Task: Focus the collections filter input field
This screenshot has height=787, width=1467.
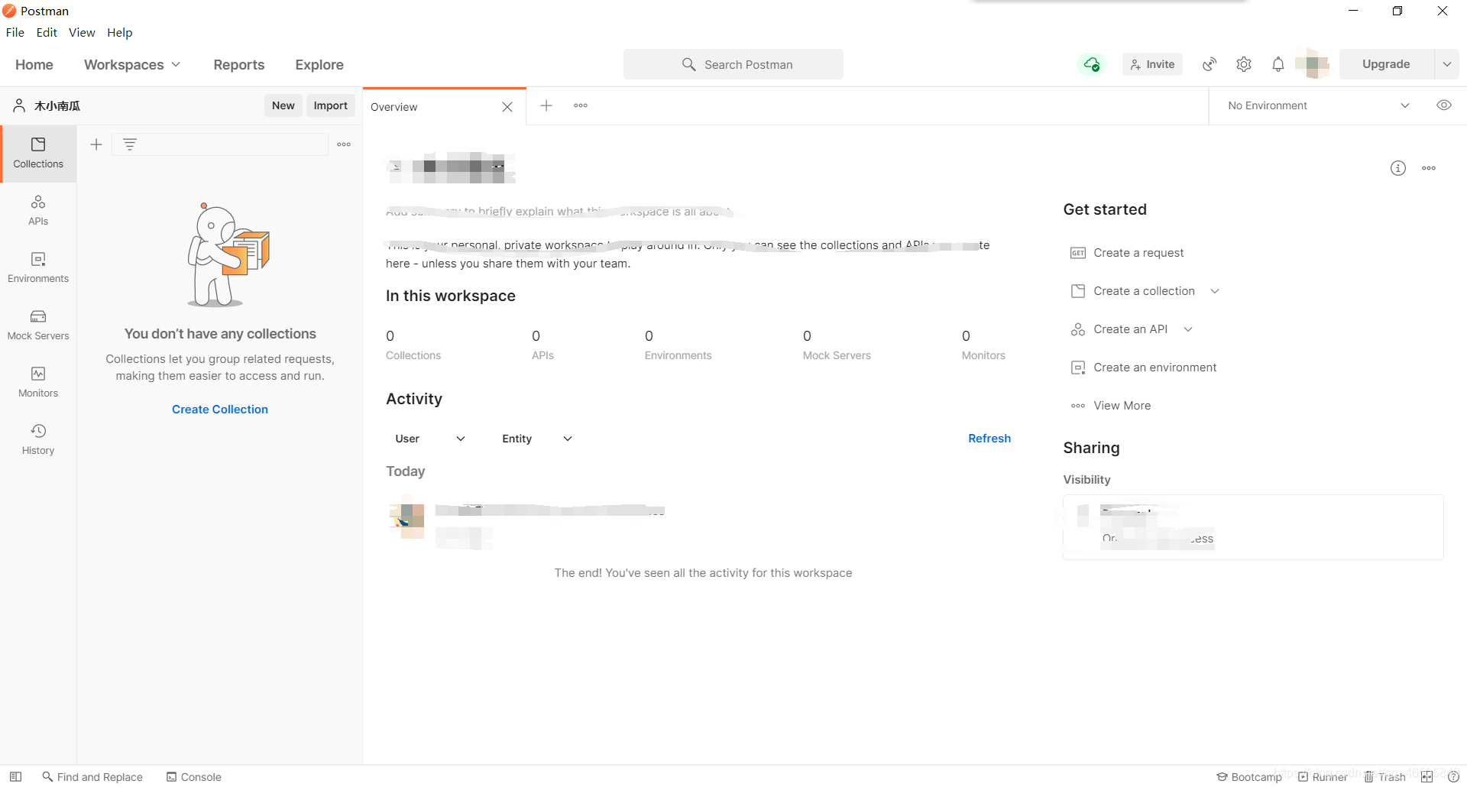Action: (220, 144)
